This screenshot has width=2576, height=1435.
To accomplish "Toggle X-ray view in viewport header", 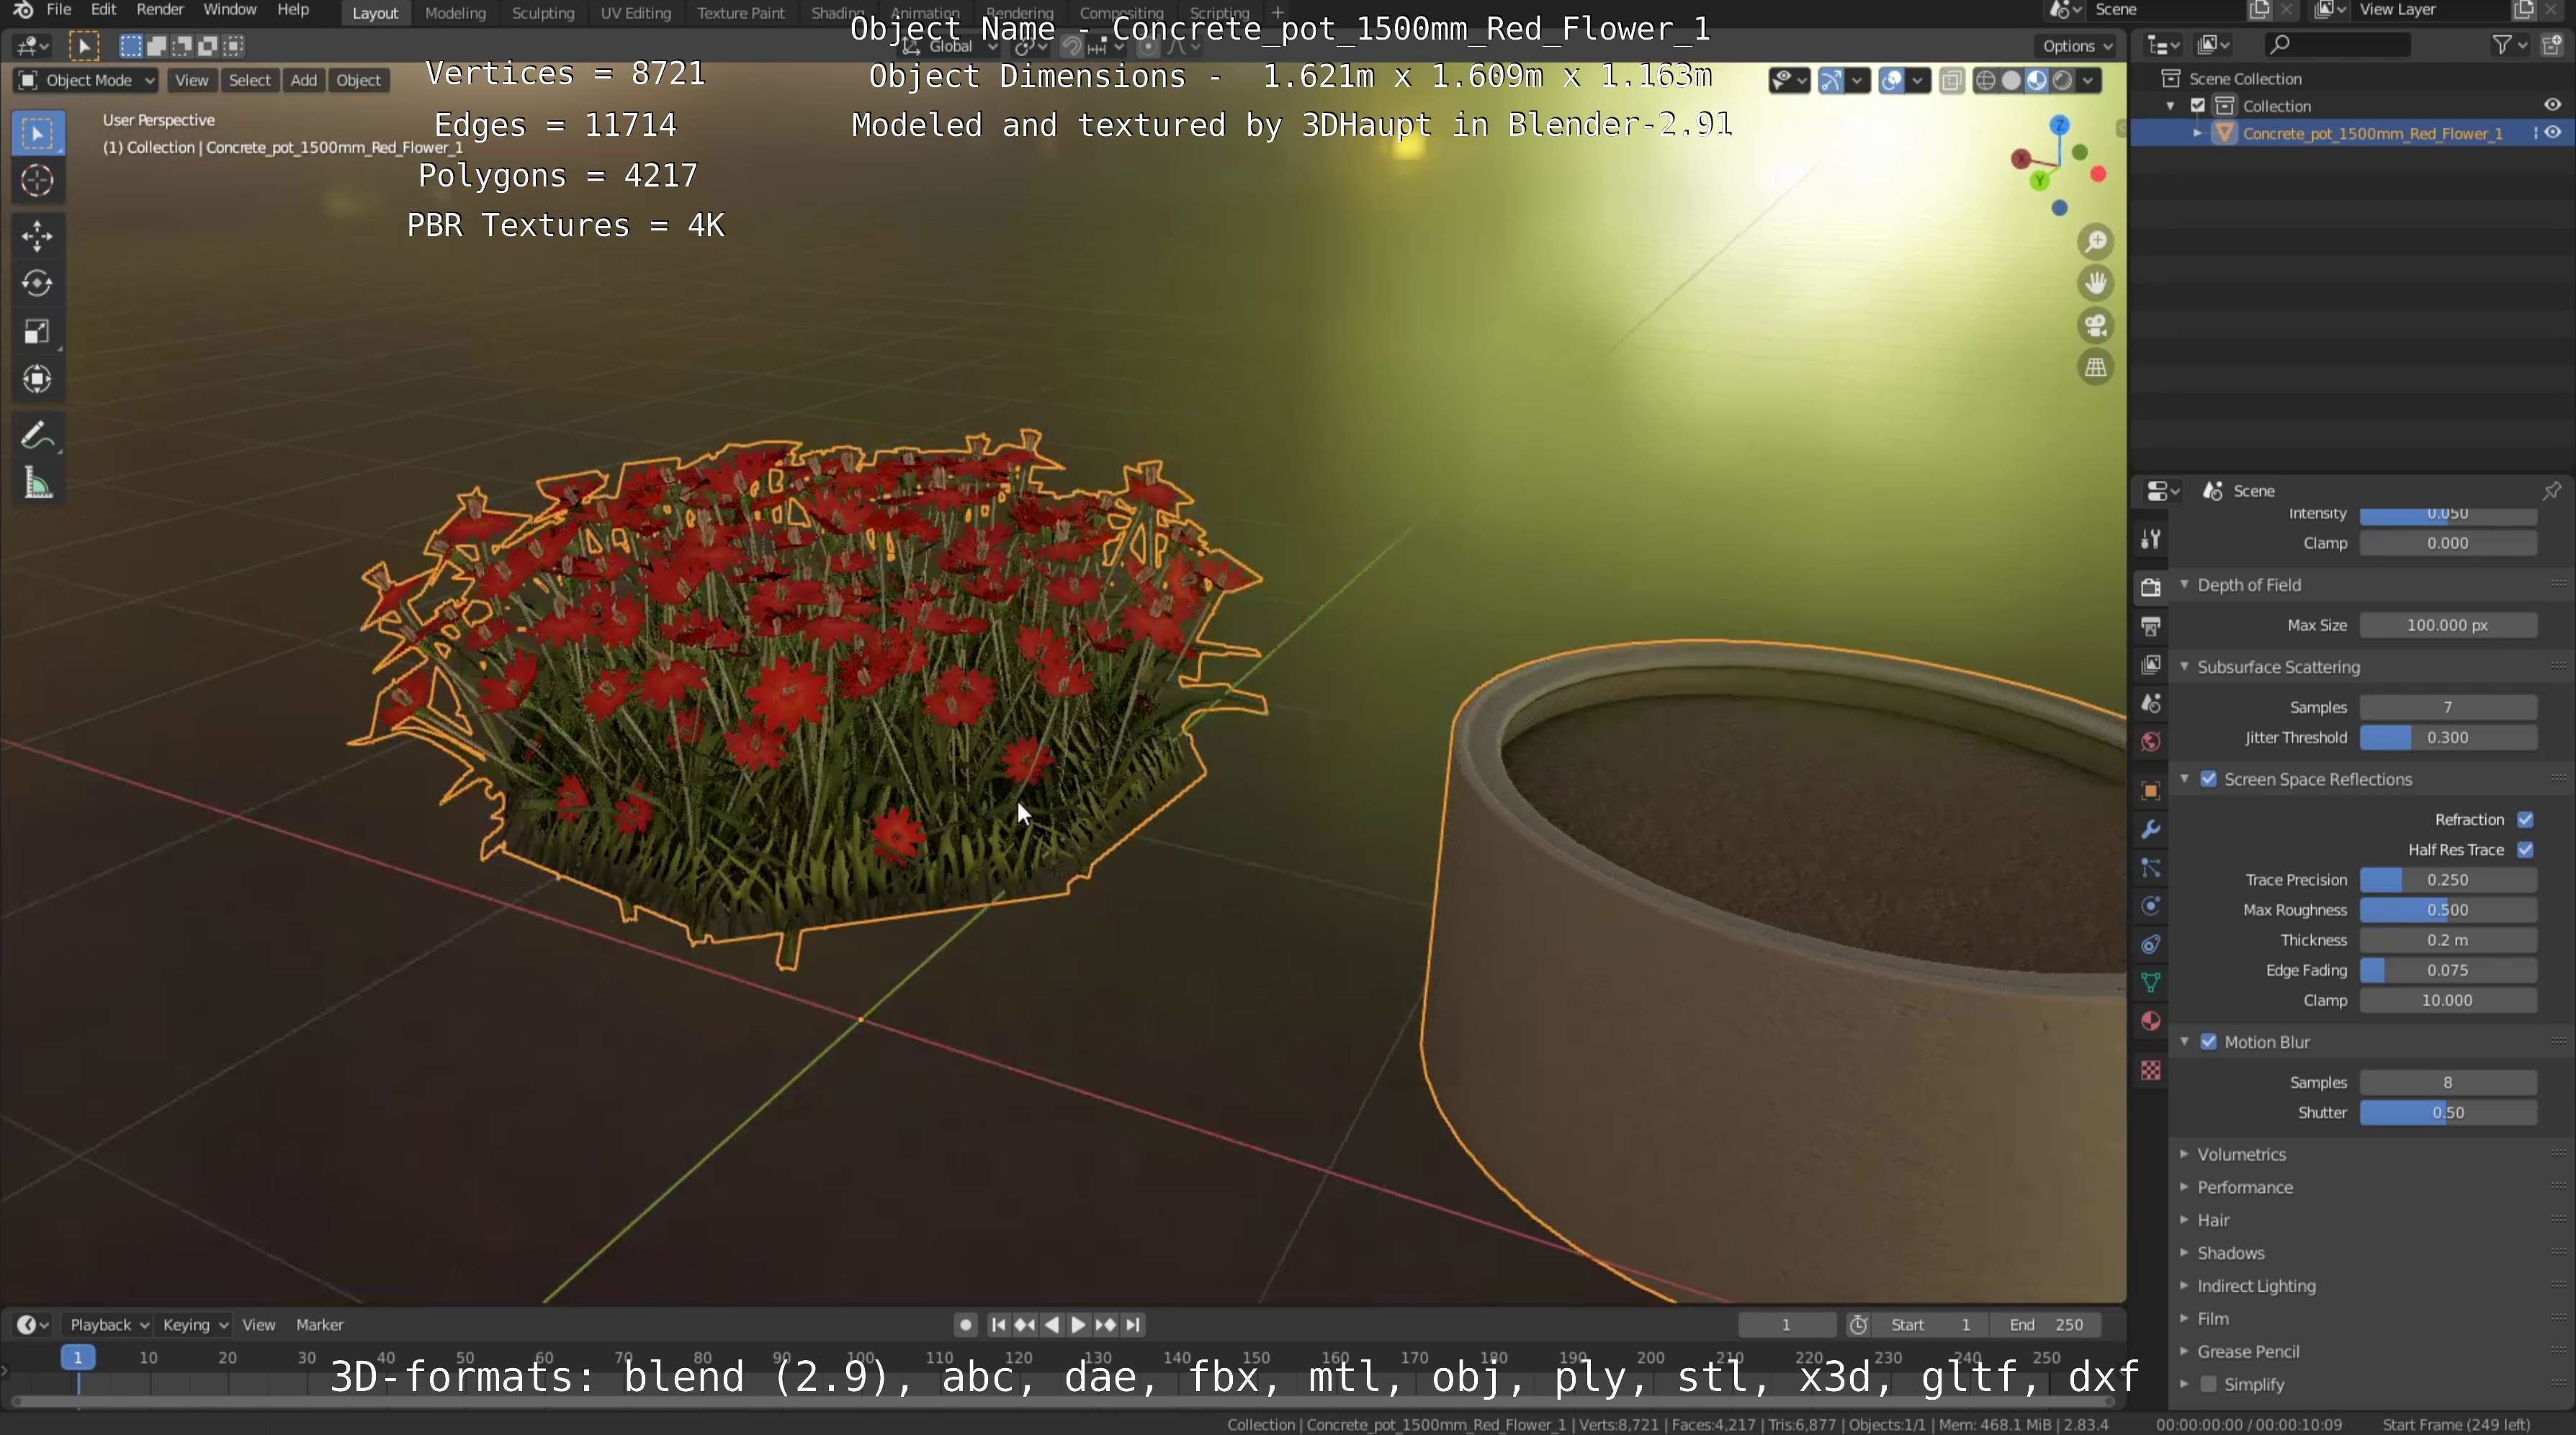I will 1951,81.
